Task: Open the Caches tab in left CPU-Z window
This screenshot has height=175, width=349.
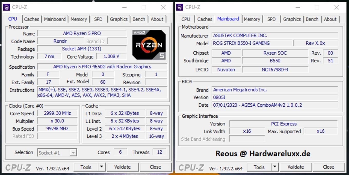Action: 31,19
